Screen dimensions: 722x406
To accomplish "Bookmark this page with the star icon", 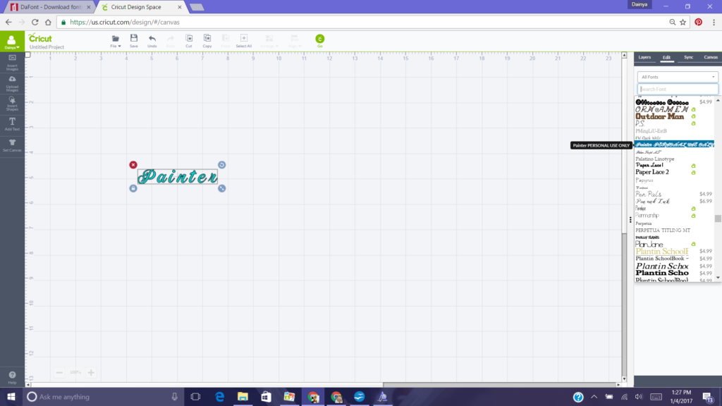I will pyautogui.click(x=683, y=22).
